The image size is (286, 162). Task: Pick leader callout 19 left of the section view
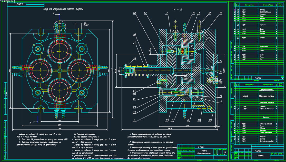pyautogui.click(x=135, y=34)
